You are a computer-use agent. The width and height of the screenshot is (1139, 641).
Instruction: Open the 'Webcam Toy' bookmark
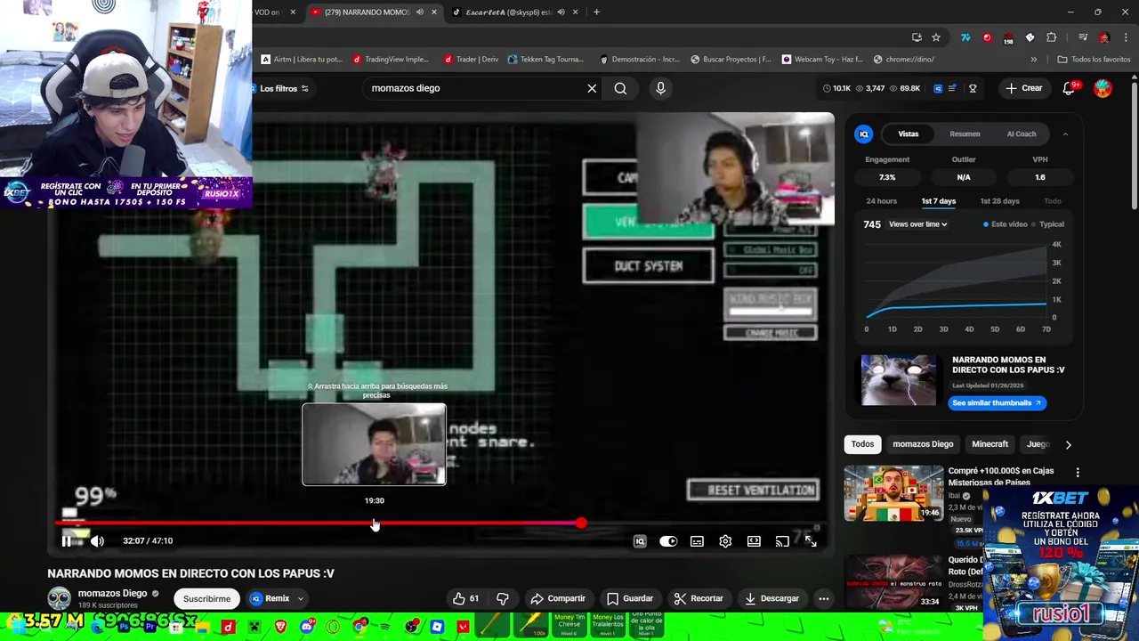tap(822, 60)
